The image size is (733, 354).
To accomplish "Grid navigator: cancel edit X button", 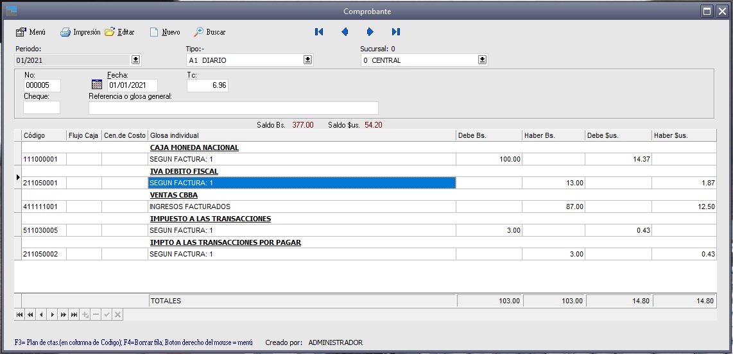I will point(118,315).
